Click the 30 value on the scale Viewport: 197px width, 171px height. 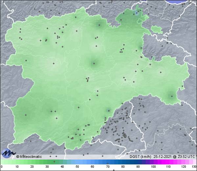47,167
